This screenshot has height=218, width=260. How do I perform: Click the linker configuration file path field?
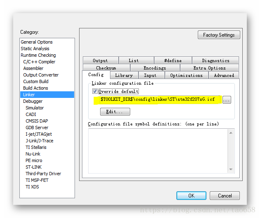[161, 100]
